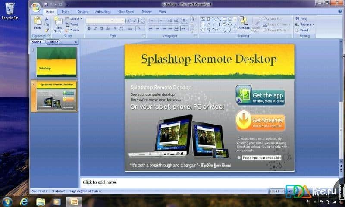Viewport: 345px width, 207px height.
Task: Toggle Bold text formatting
Action: point(89,29)
